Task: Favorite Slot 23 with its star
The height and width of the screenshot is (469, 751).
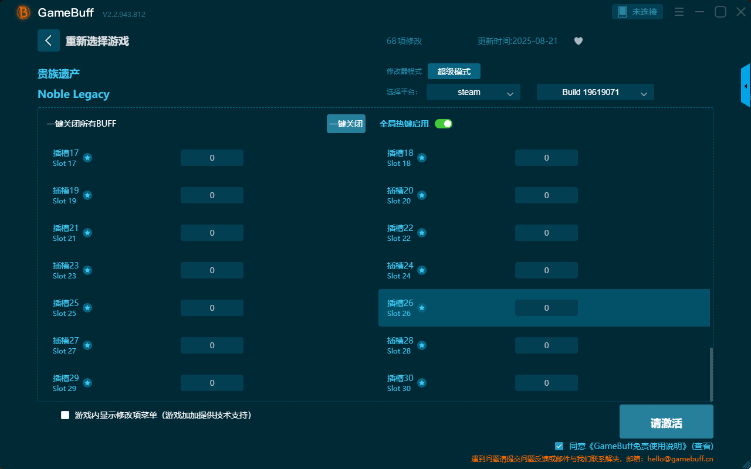Action: click(87, 270)
